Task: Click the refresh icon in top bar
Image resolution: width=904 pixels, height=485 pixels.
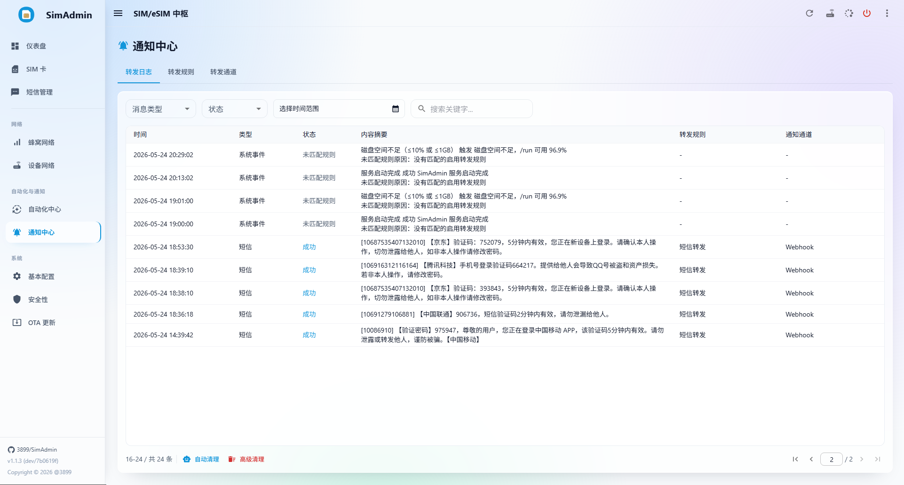Action: point(809,13)
